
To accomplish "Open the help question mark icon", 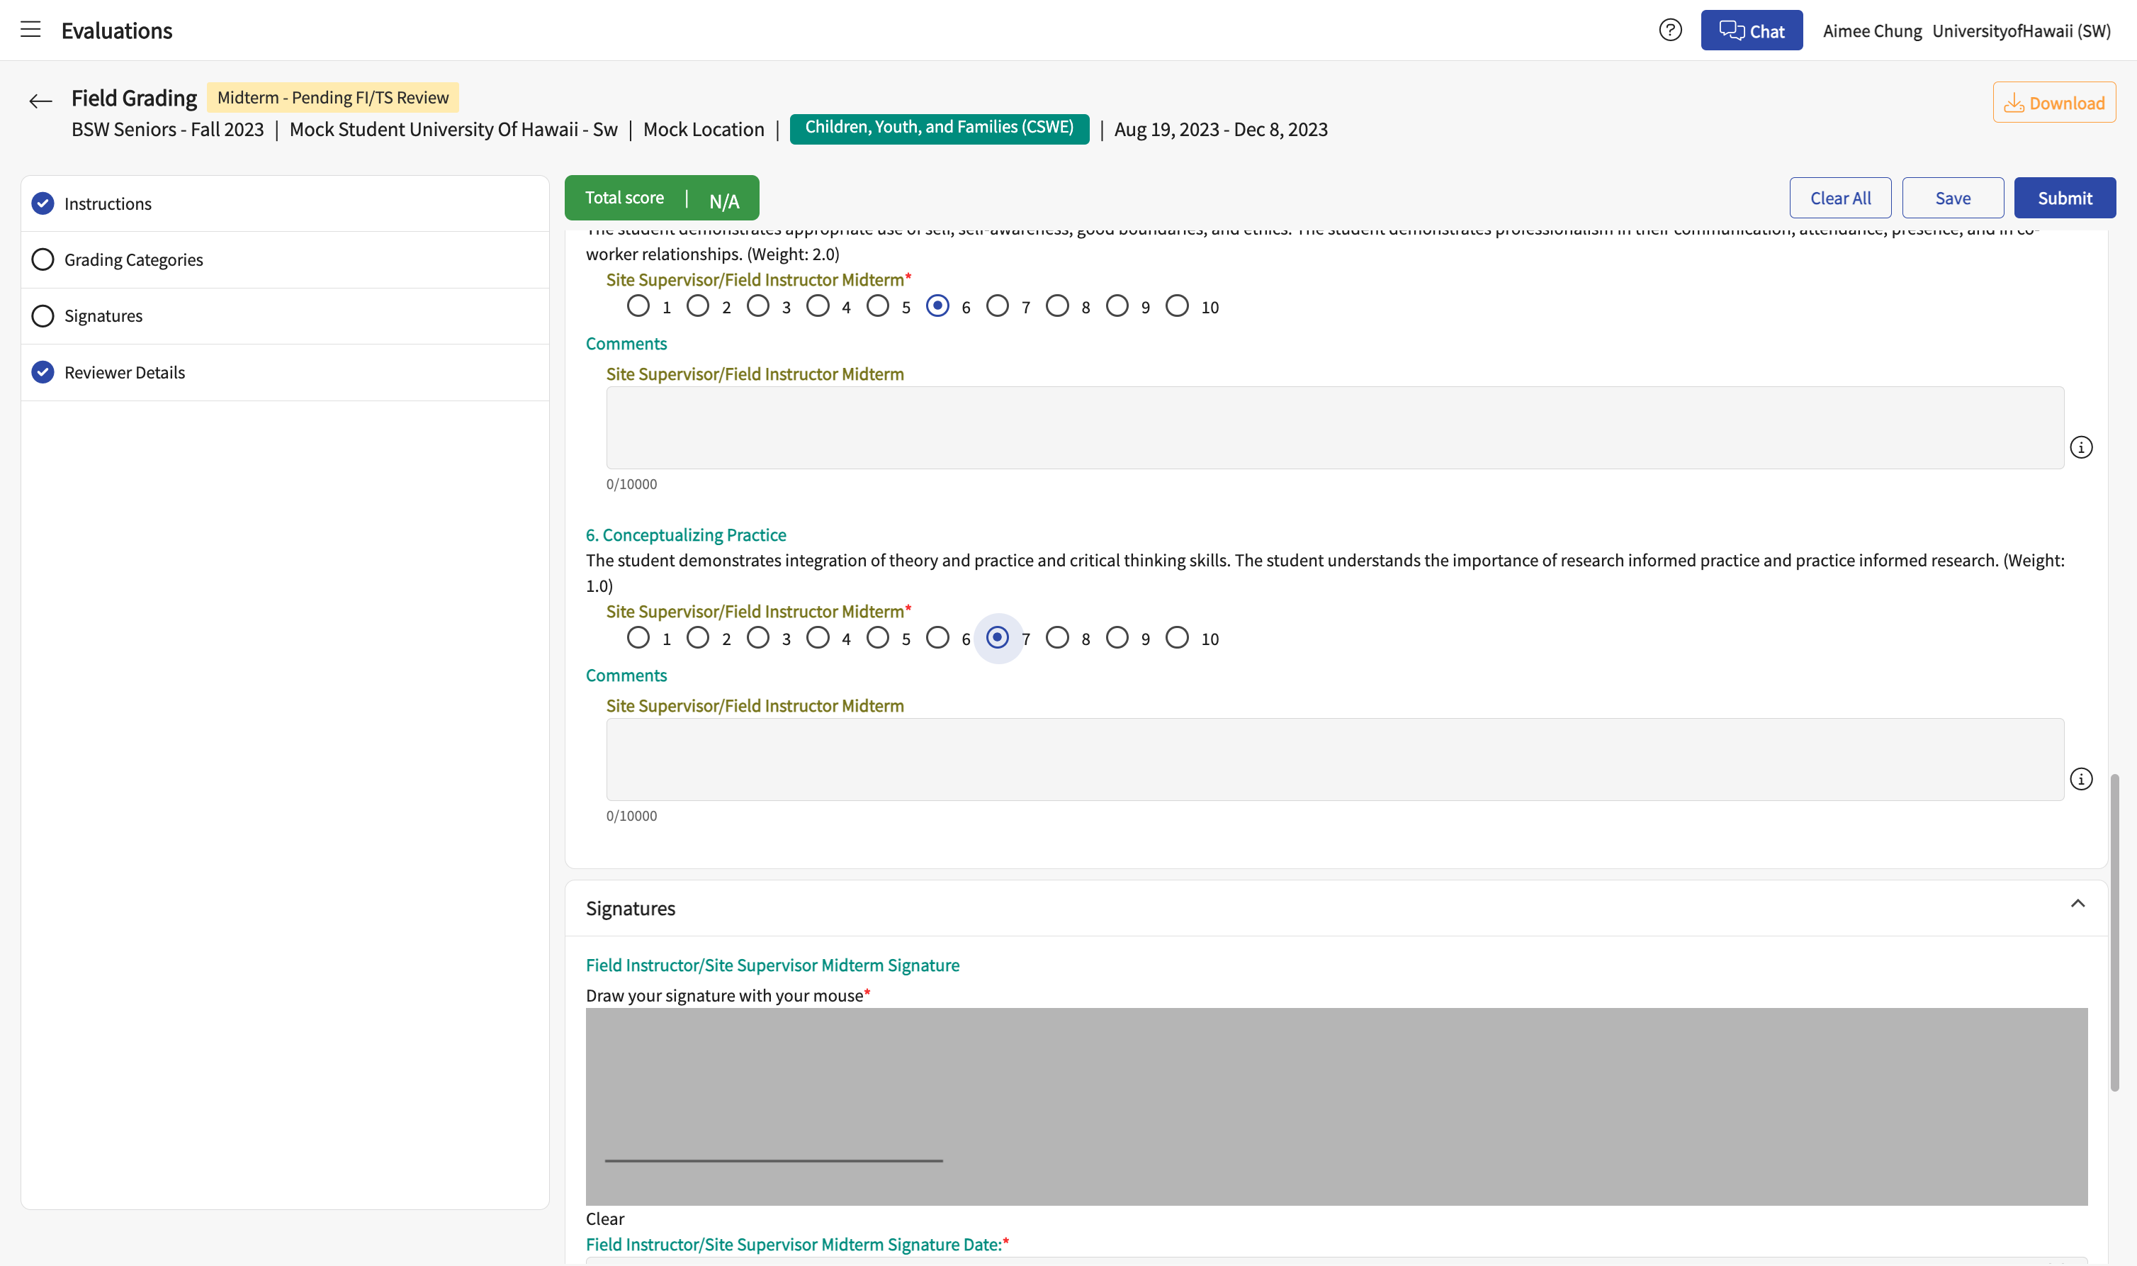I will (1669, 30).
